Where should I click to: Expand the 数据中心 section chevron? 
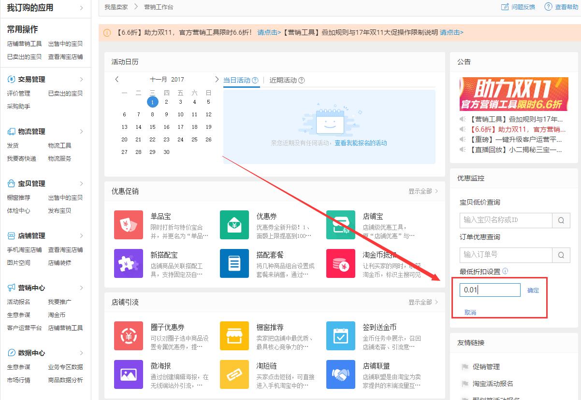(81, 353)
